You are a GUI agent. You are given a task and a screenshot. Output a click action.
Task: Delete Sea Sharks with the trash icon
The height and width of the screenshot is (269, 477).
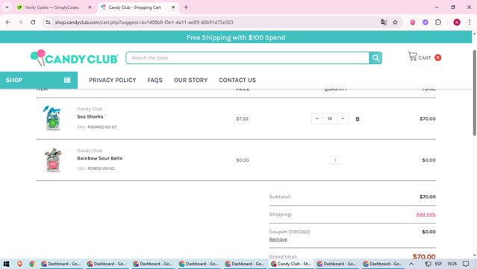(358, 118)
